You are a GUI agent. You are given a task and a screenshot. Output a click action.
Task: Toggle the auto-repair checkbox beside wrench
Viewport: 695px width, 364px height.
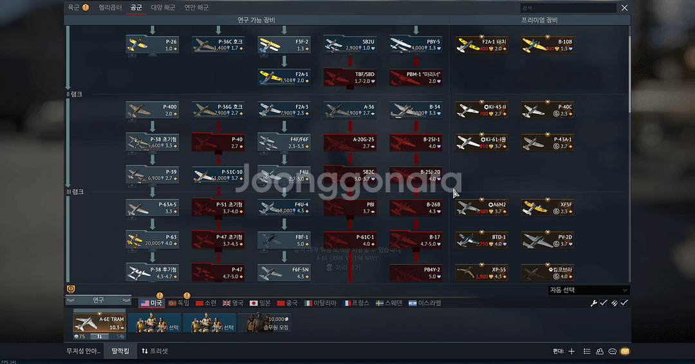tap(603, 303)
